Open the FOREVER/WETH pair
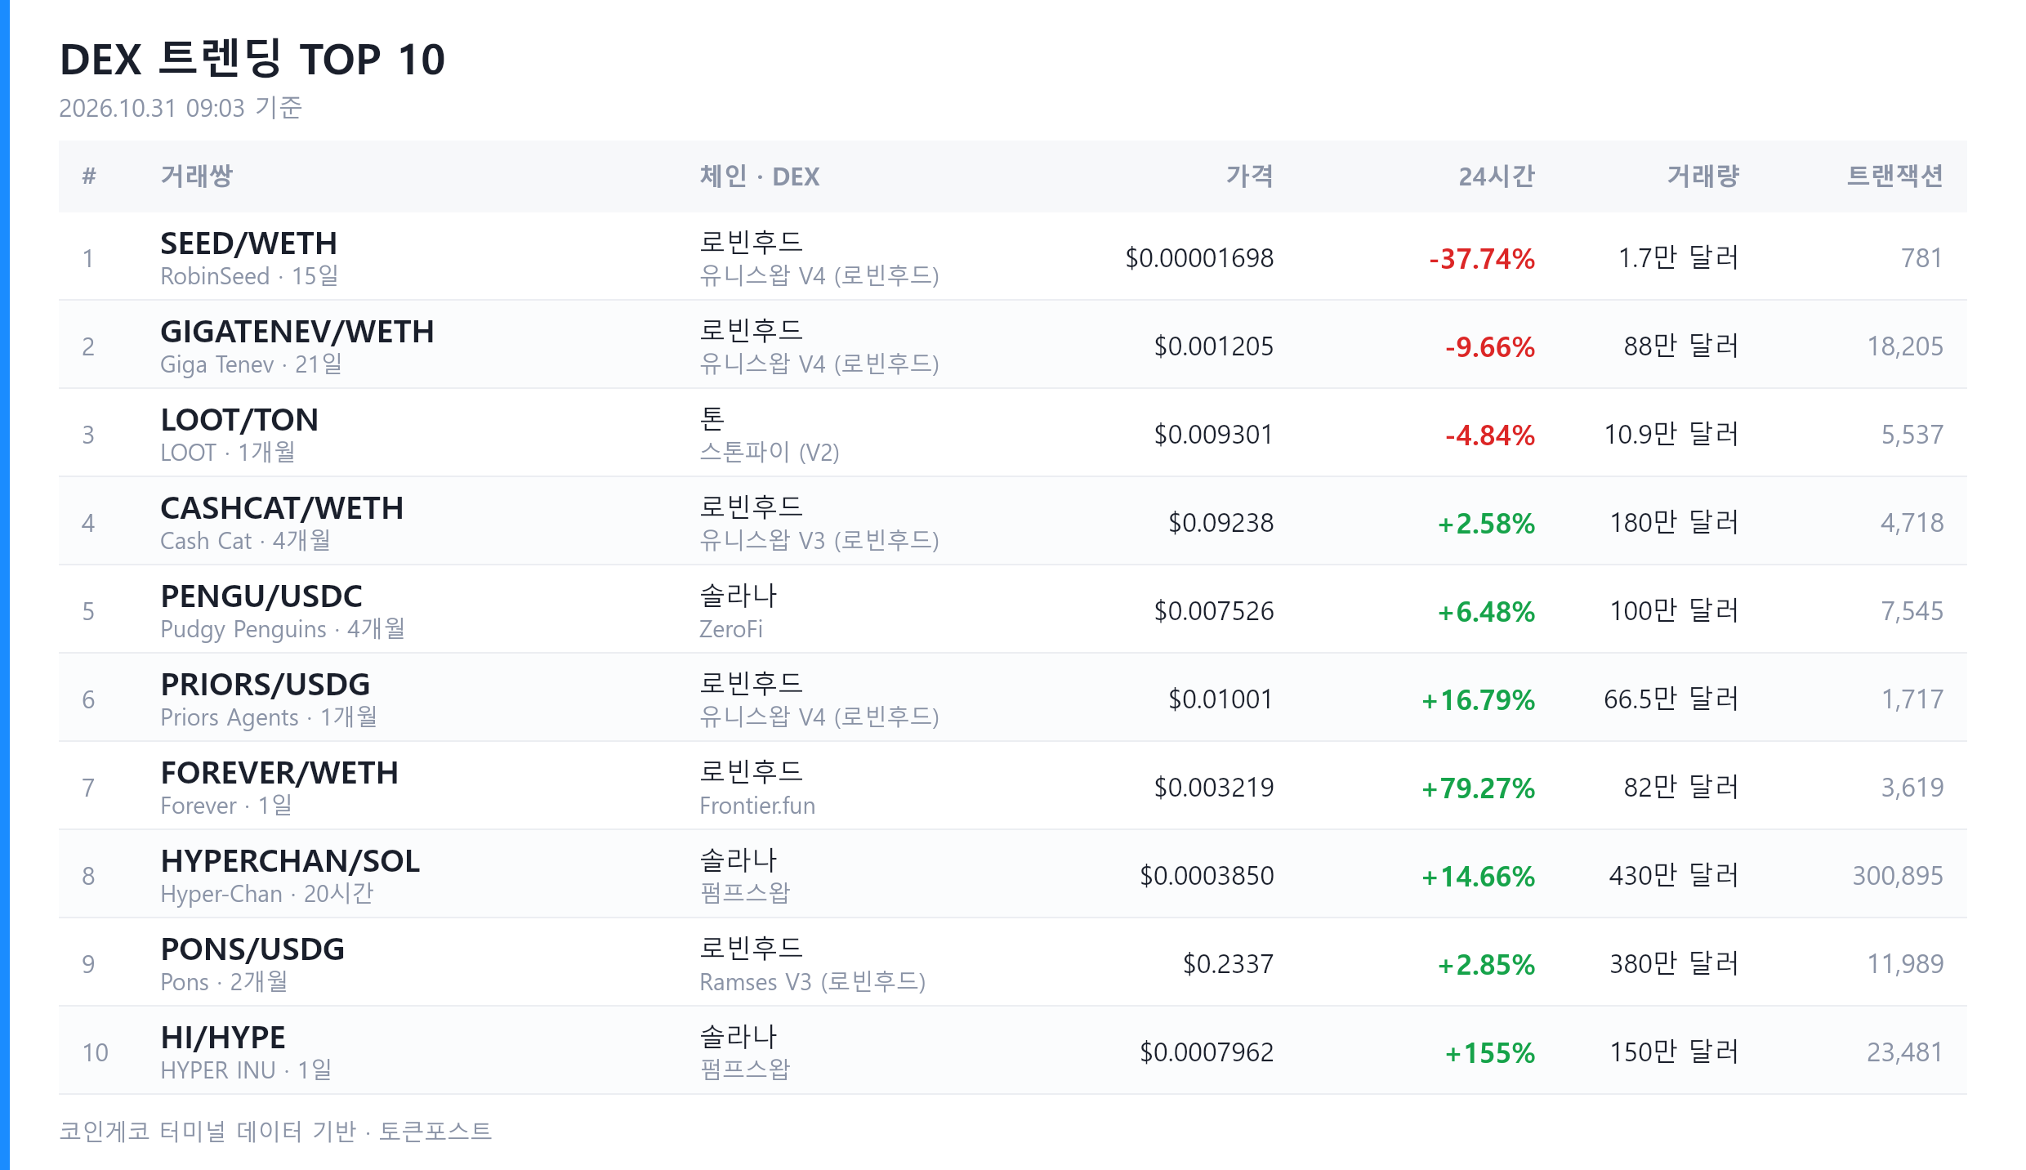Screen dimensions: 2026x1170 coord(279,773)
